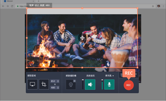Toggle microphone recording button
166x101 pixels.
click(x=109, y=85)
